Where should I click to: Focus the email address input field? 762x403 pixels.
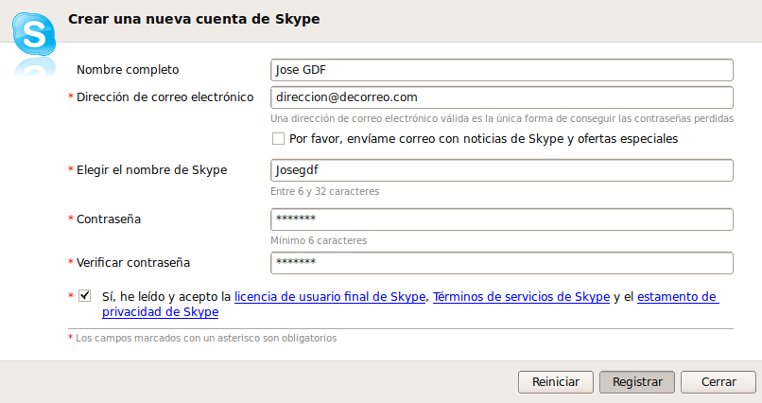(501, 97)
